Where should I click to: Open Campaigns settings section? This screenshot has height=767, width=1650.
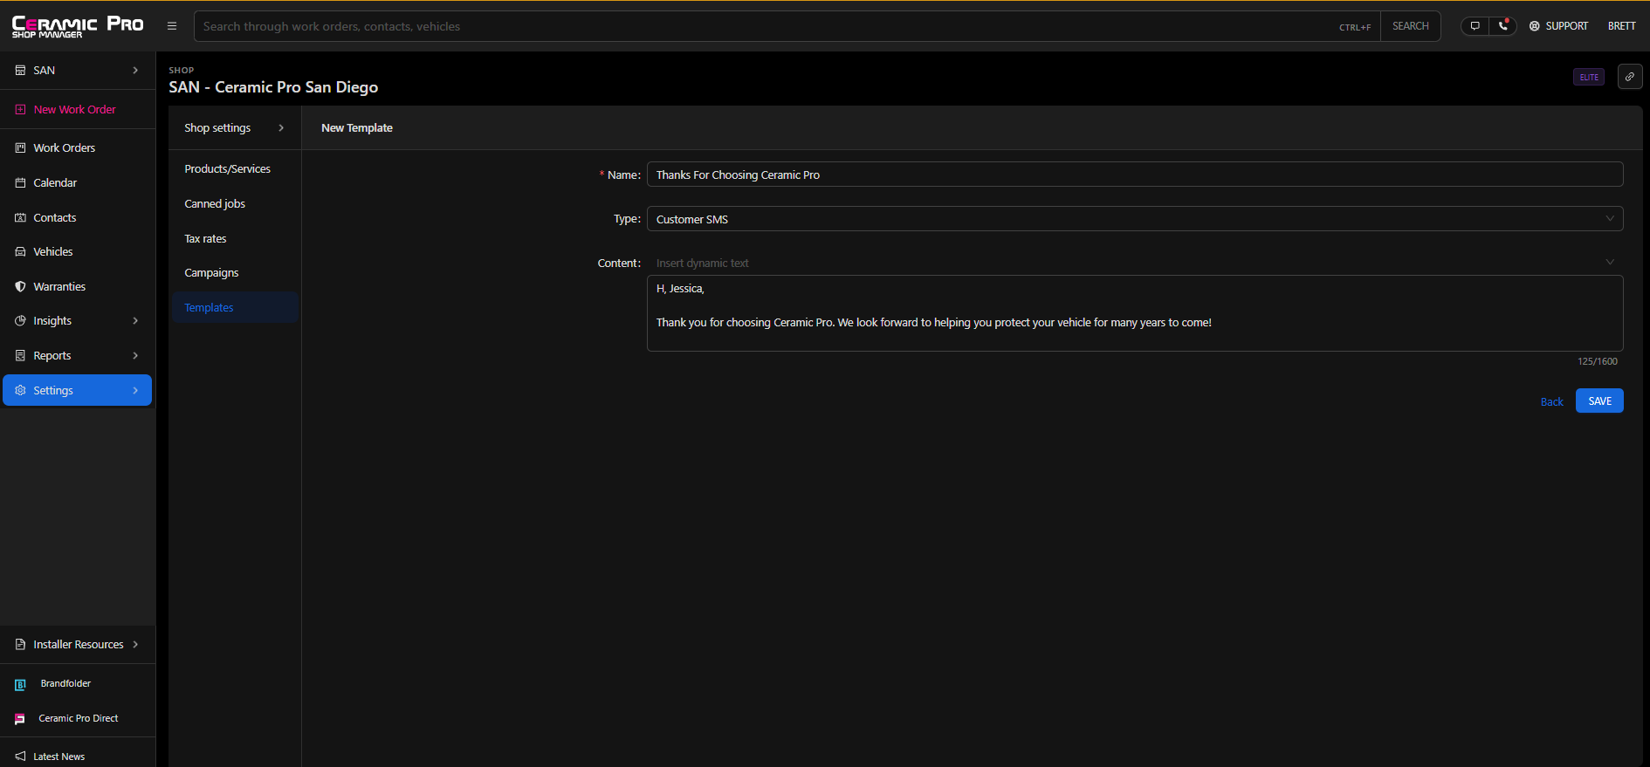click(211, 273)
